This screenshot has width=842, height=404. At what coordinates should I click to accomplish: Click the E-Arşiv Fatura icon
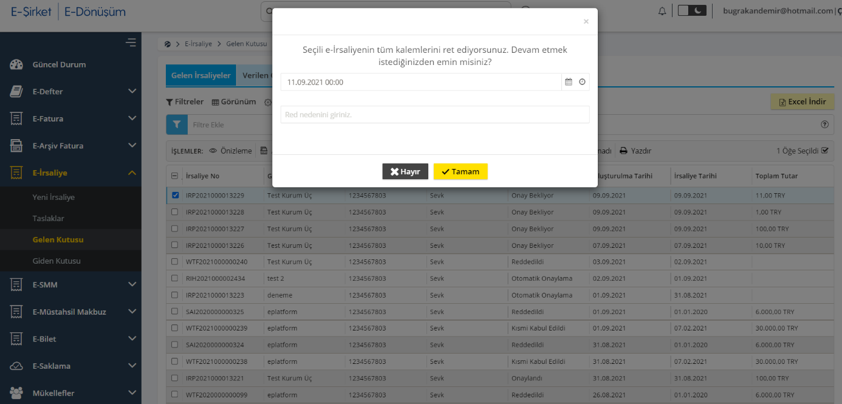tap(16, 146)
